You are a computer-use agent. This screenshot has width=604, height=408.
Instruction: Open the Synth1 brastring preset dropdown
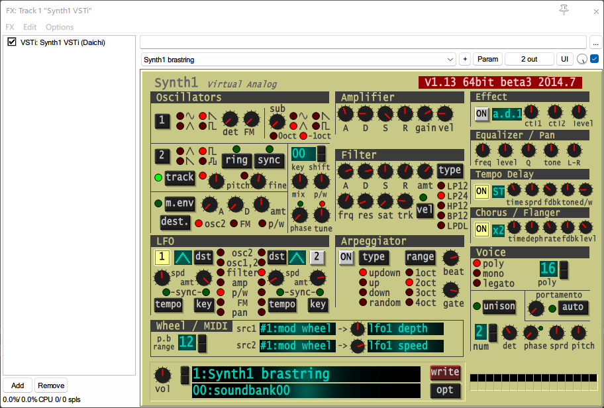coord(298,60)
